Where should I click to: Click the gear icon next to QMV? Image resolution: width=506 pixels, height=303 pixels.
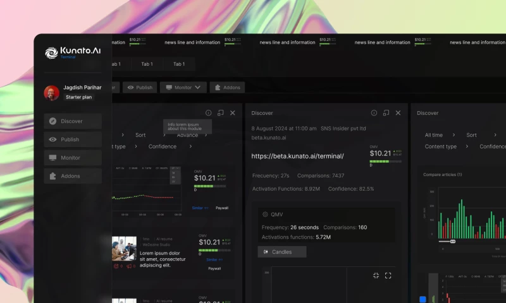pos(265,214)
